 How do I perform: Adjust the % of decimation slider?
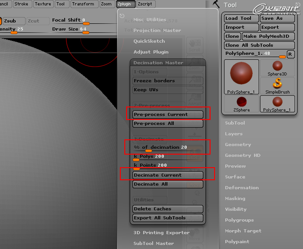coord(168,148)
